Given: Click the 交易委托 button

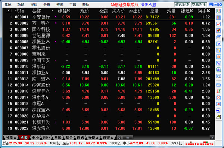Looking at the screenshot, I should point(199,5).
